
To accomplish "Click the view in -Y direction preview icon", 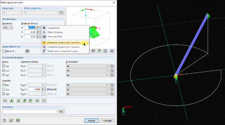I will (94, 51).
